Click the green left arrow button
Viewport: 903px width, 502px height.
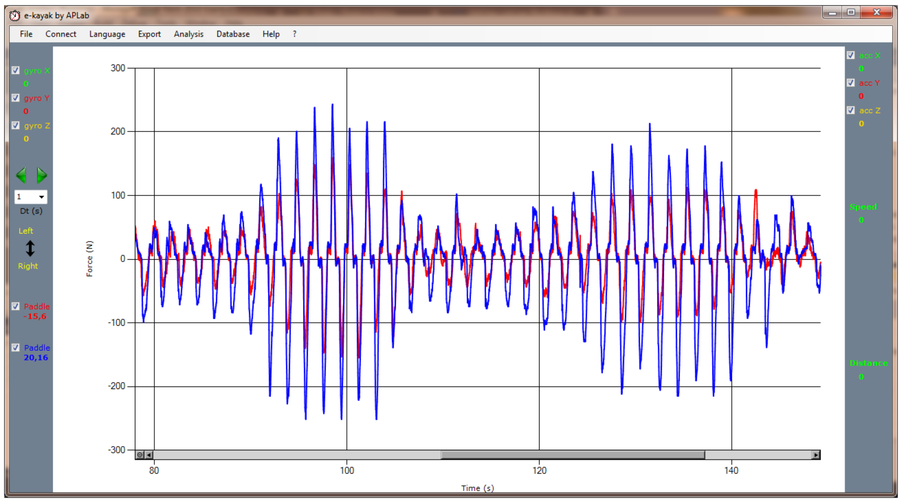pos(21,176)
